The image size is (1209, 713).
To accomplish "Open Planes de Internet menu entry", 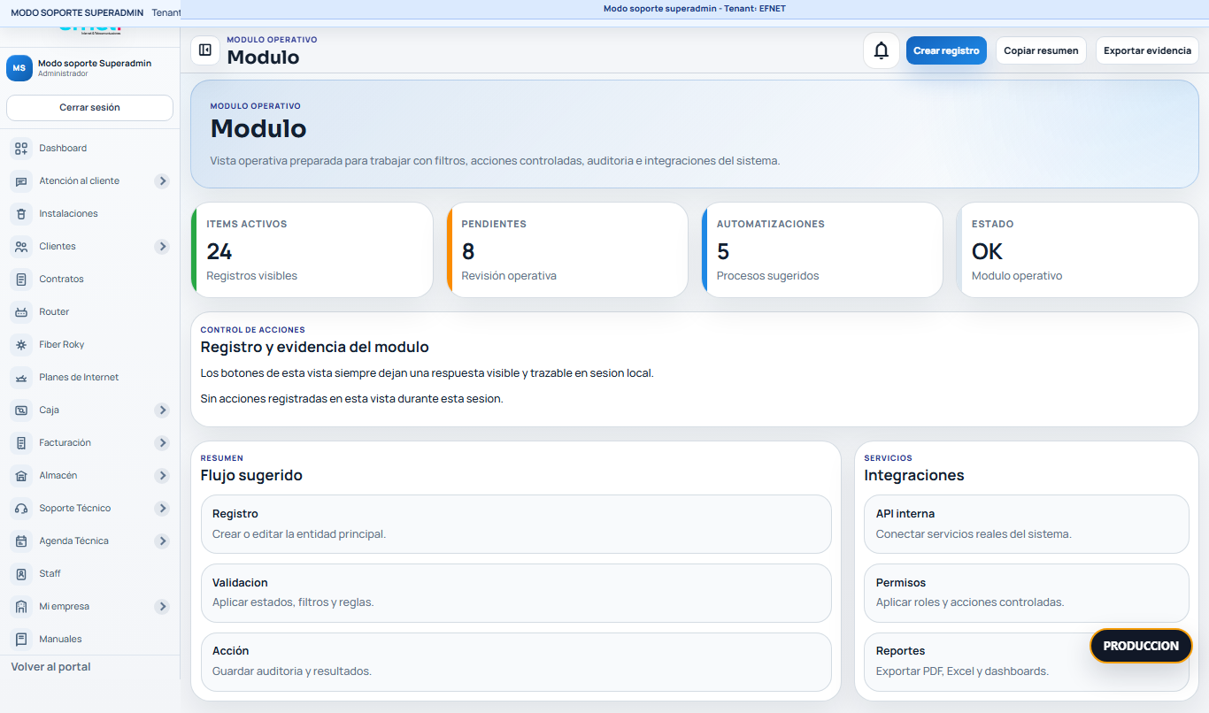I will pyautogui.click(x=89, y=378).
